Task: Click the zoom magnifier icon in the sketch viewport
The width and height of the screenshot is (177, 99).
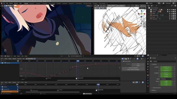Action: 144,19
